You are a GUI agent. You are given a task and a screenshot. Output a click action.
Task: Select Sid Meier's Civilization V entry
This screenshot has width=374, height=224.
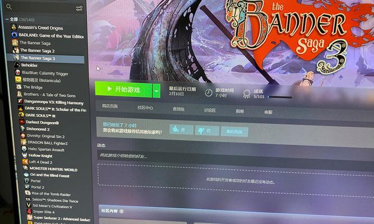(52, 206)
